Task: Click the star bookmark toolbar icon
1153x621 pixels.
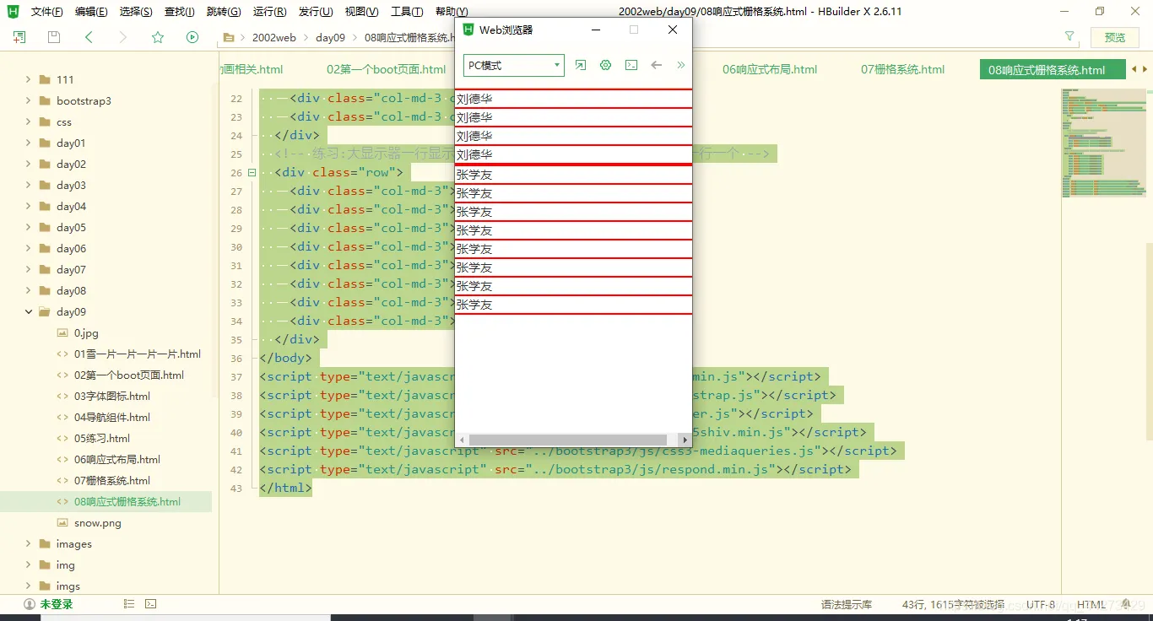Action: click(x=158, y=37)
